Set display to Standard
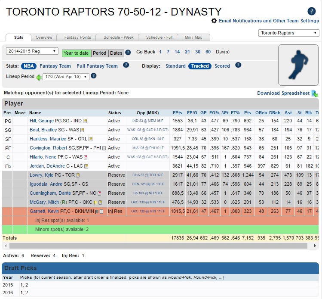The image size is (322, 299). pyautogui.click(x=175, y=66)
